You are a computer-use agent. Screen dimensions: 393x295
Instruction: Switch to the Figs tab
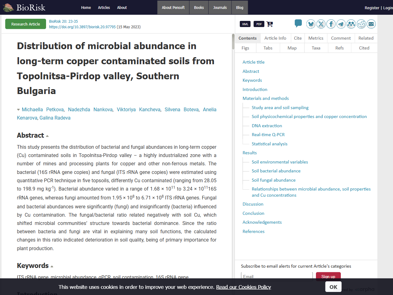(245, 48)
